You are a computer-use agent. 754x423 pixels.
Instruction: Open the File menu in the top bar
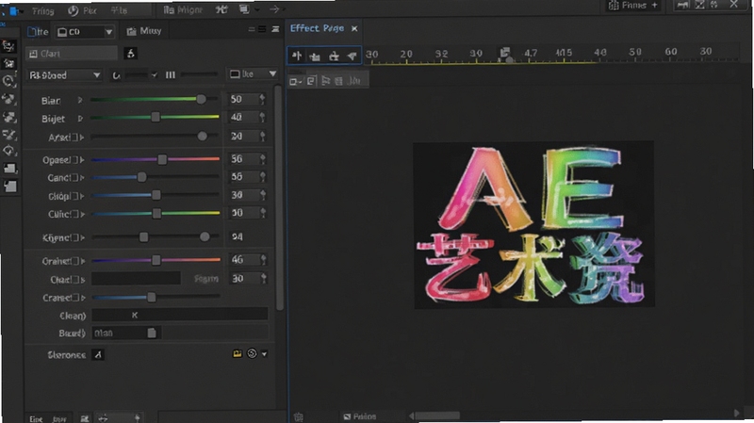(x=119, y=10)
